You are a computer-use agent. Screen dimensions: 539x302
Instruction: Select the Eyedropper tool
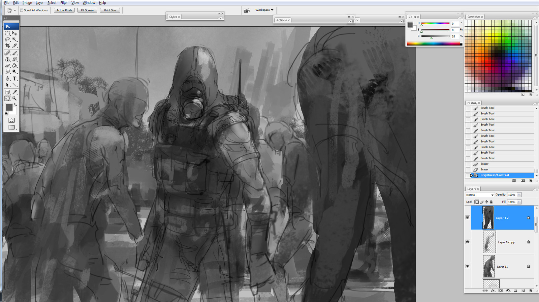click(x=14, y=92)
